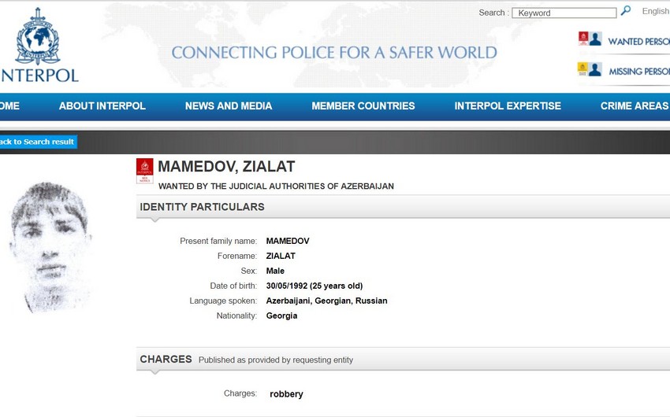This screenshot has height=417, width=670.
Task: Click the person silhouette next to Wanted Persons
Action: (595, 39)
